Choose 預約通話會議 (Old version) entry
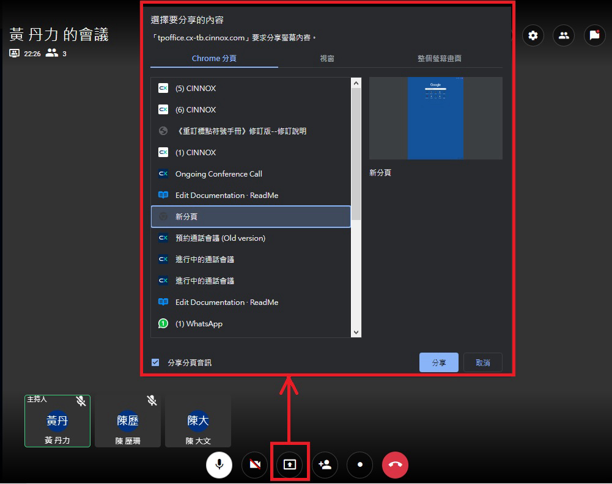 click(251, 238)
